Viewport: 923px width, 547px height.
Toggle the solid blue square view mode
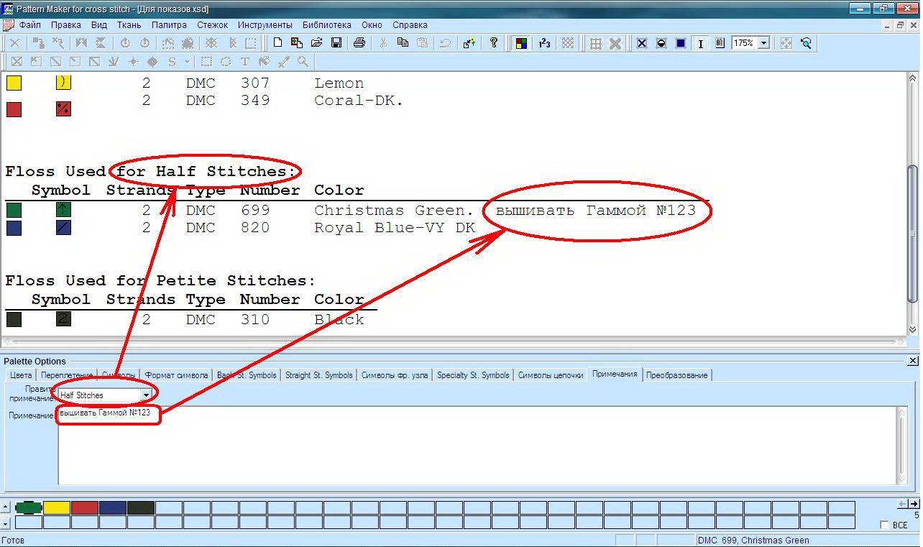[680, 43]
